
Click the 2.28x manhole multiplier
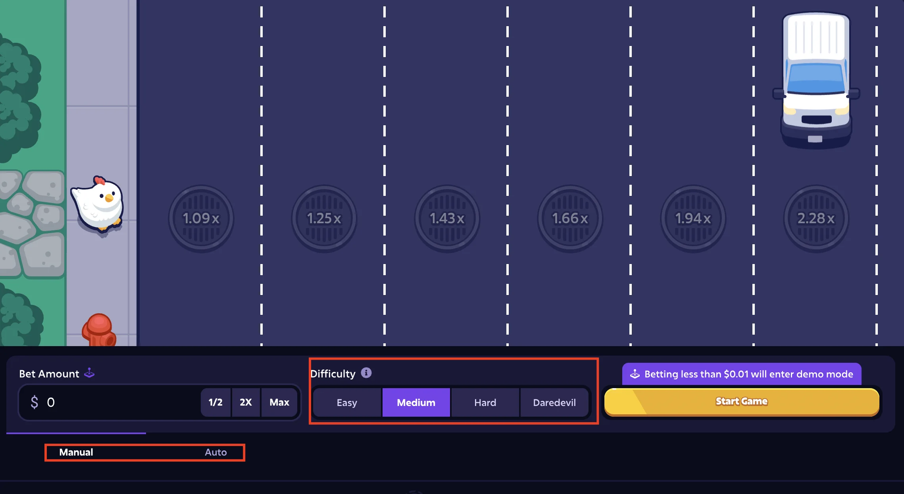pos(816,218)
